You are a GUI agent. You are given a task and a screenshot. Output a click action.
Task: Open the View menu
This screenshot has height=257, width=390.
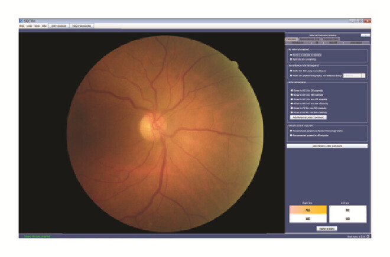click(x=37, y=26)
